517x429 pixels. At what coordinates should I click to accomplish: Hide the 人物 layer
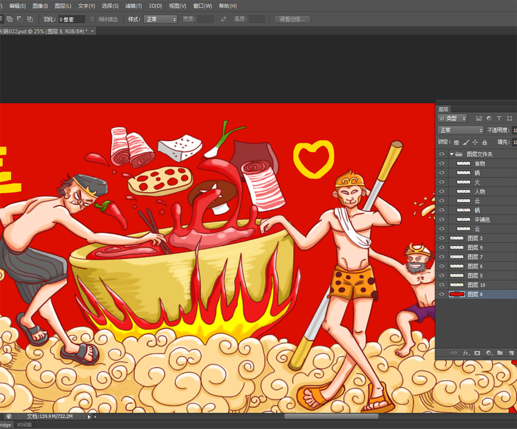(x=442, y=191)
